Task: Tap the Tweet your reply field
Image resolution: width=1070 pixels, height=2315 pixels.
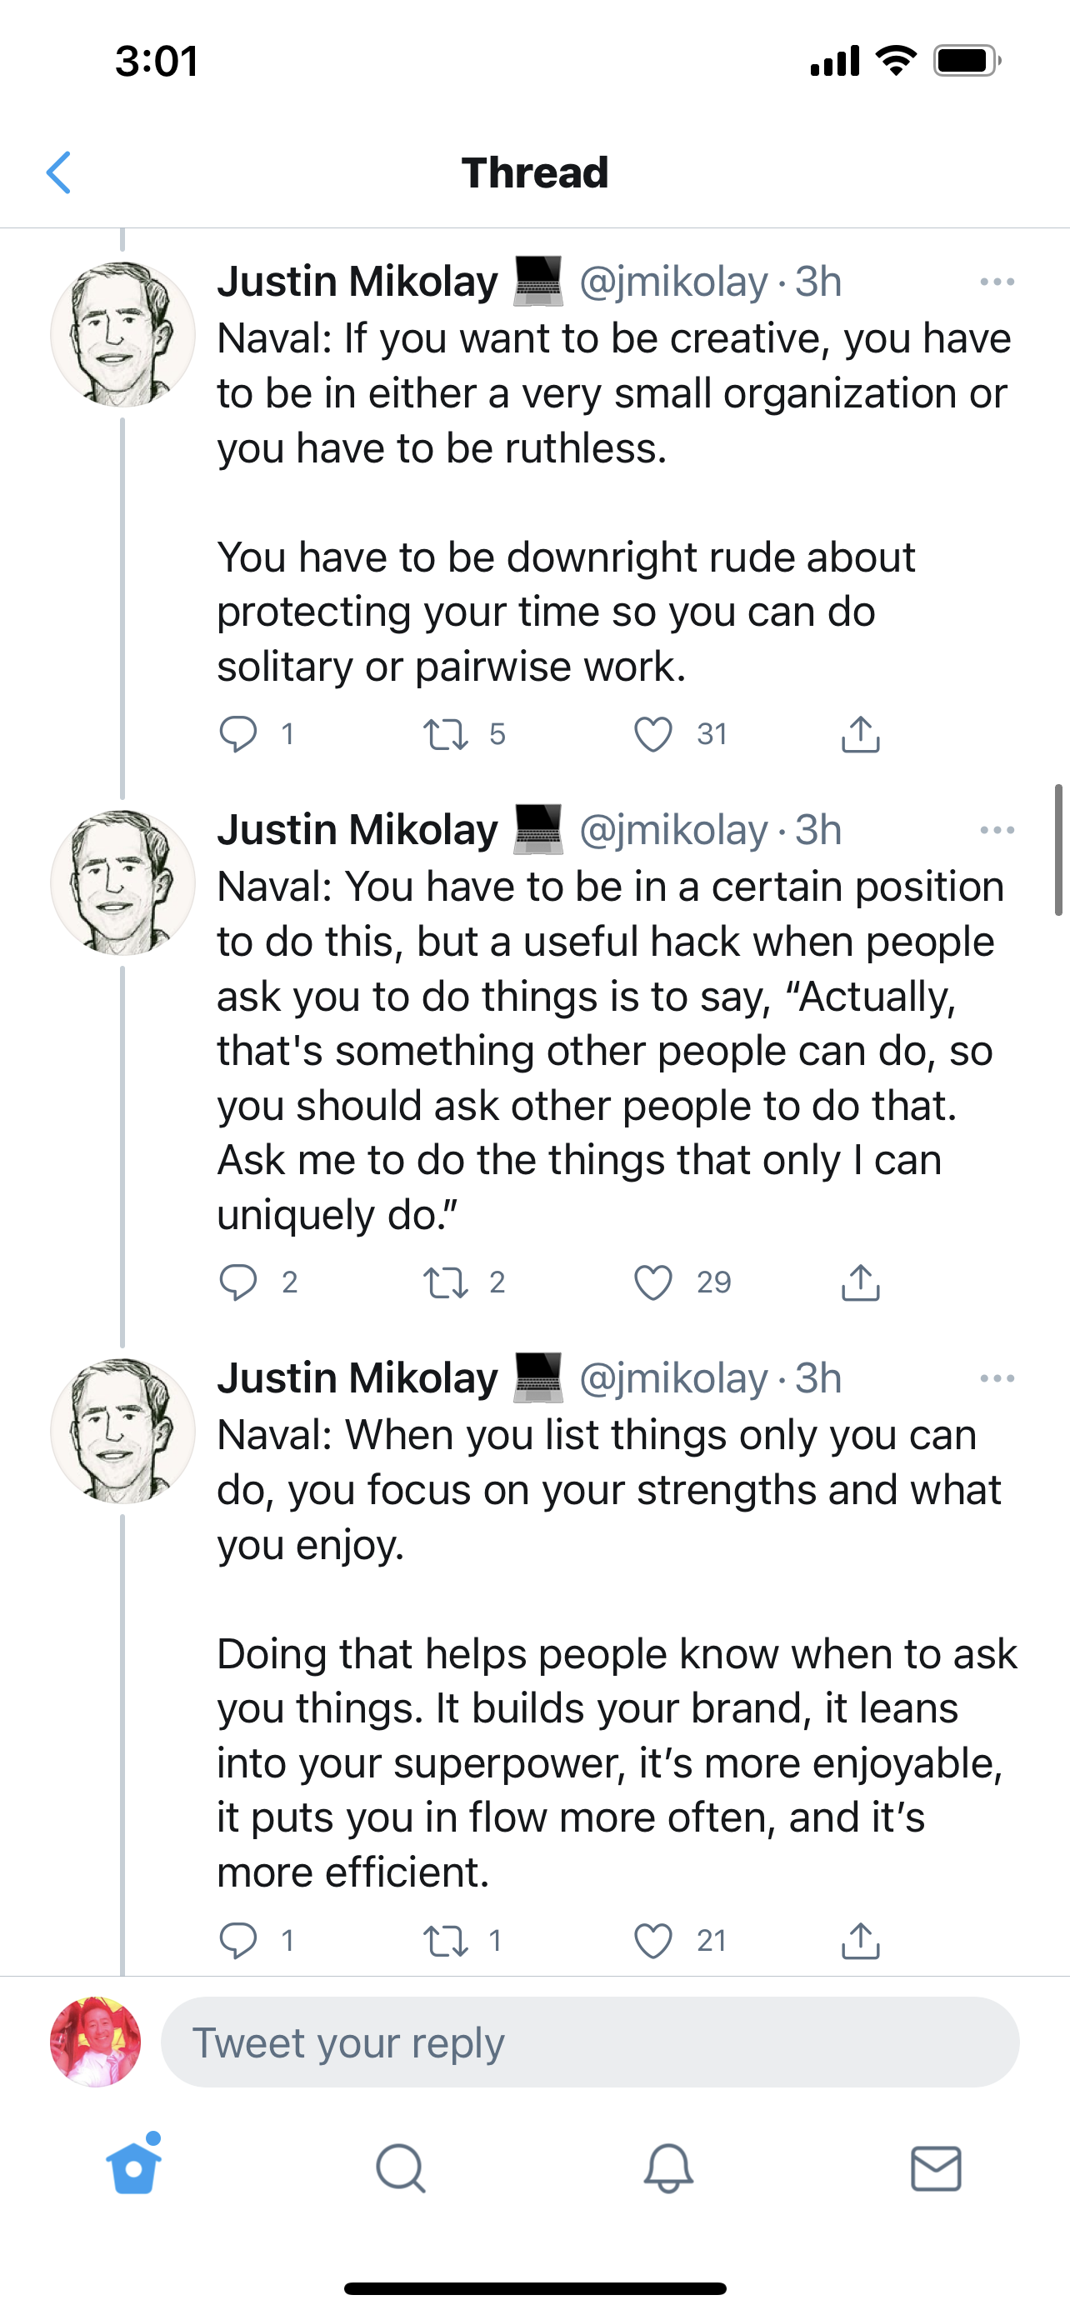Action: click(x=589, y=2042)
